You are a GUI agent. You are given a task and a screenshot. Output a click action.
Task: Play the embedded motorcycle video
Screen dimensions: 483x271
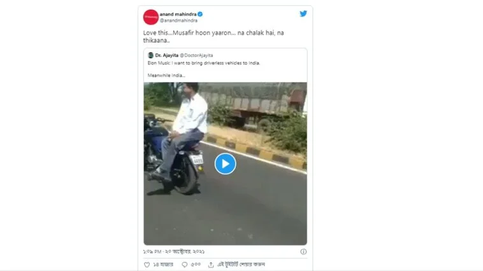(225, 164)
